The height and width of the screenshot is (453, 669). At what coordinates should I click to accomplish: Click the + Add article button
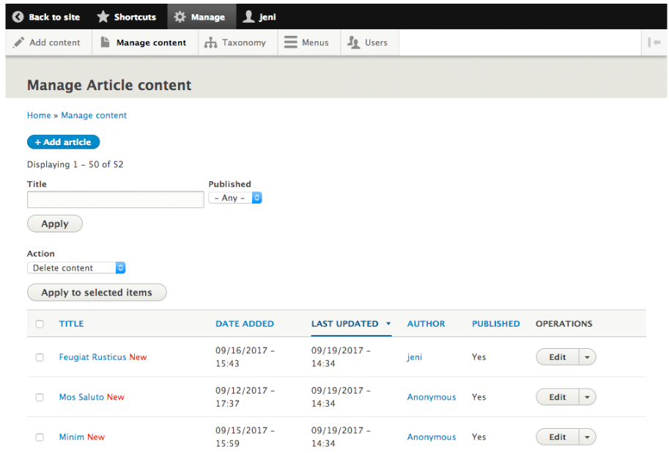63,142
